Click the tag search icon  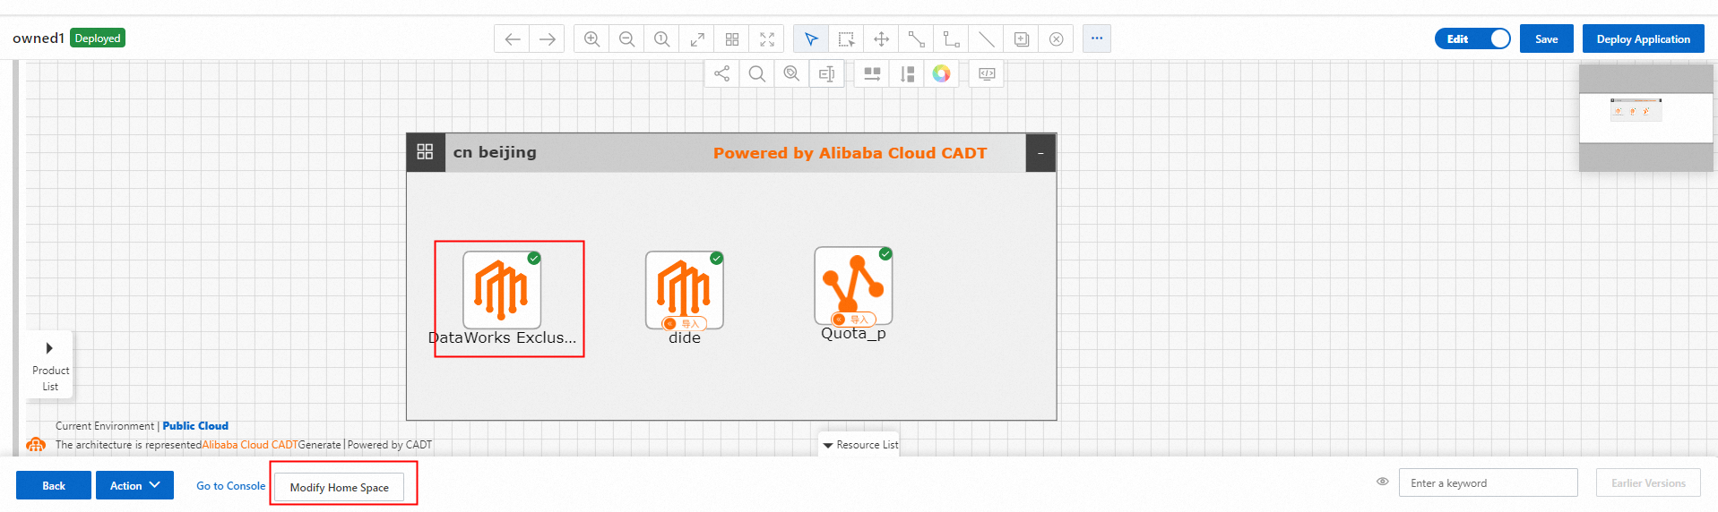point(791,73)
